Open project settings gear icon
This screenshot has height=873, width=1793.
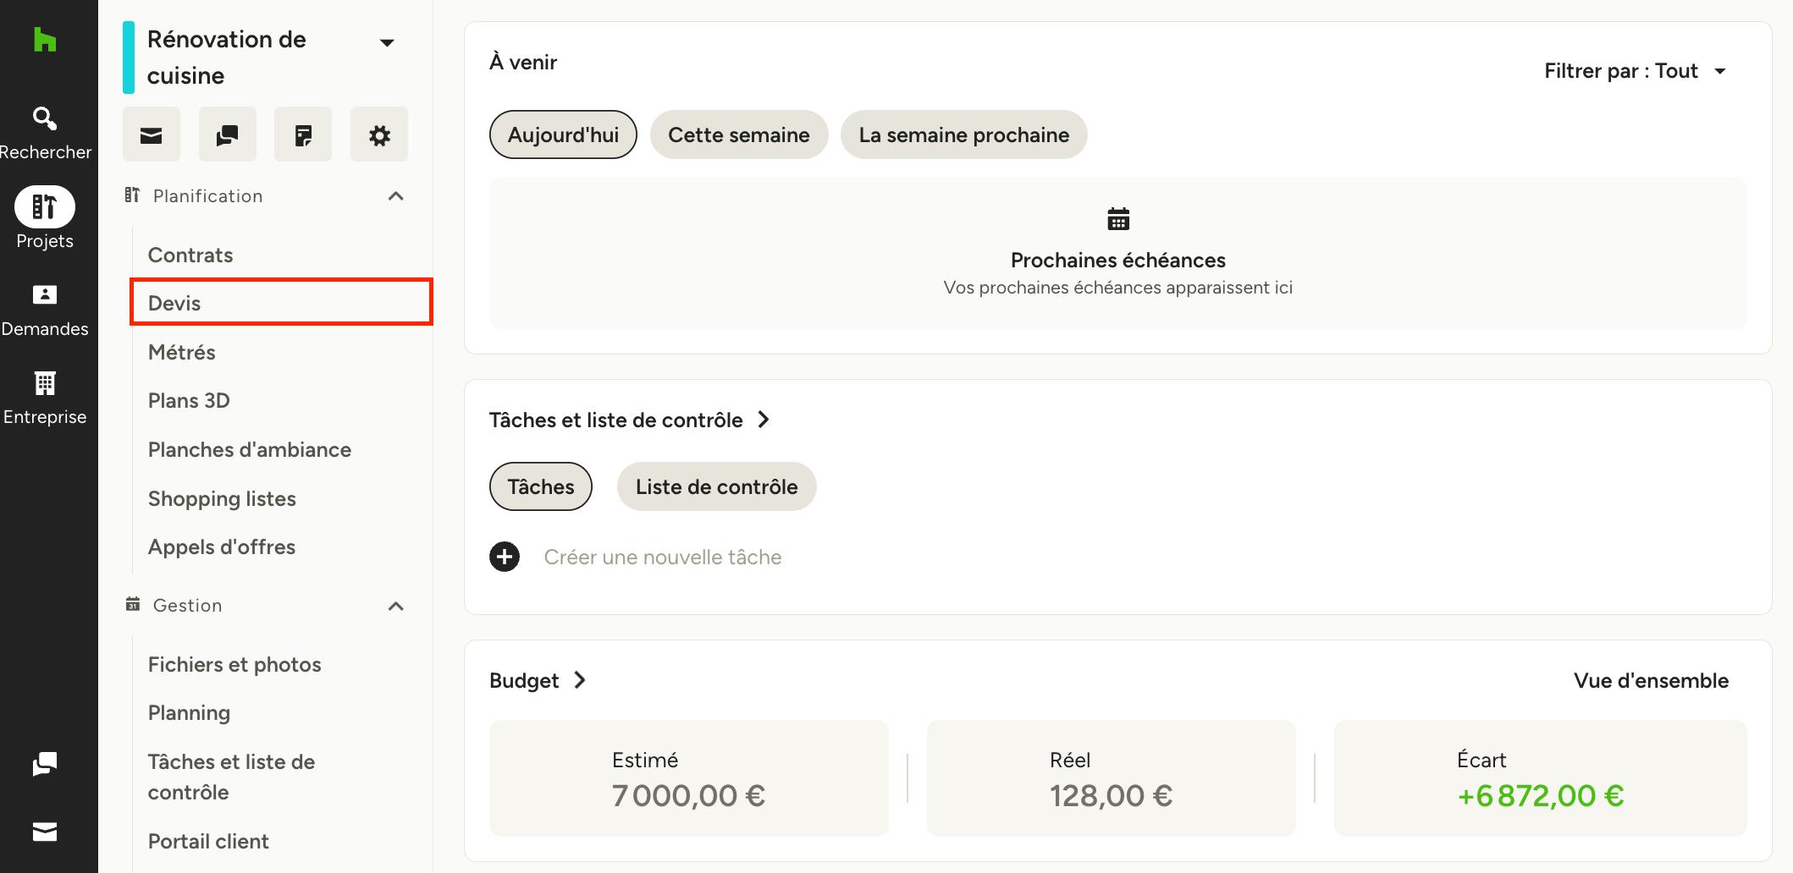coord(379,135)
